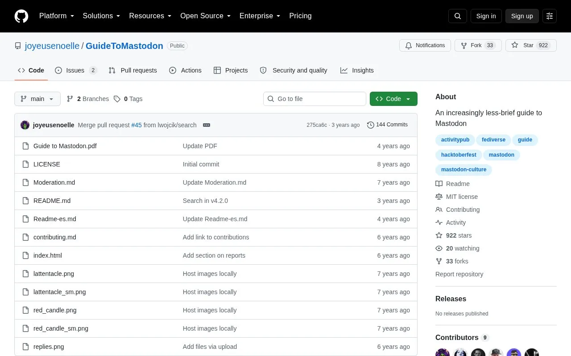Go to the Pricing page
This screenshot has height=356, width=571.
(x=300, y=16)
